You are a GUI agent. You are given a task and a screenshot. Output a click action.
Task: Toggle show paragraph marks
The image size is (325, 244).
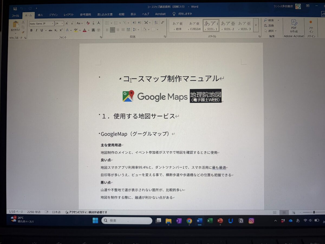coord(162,23)
